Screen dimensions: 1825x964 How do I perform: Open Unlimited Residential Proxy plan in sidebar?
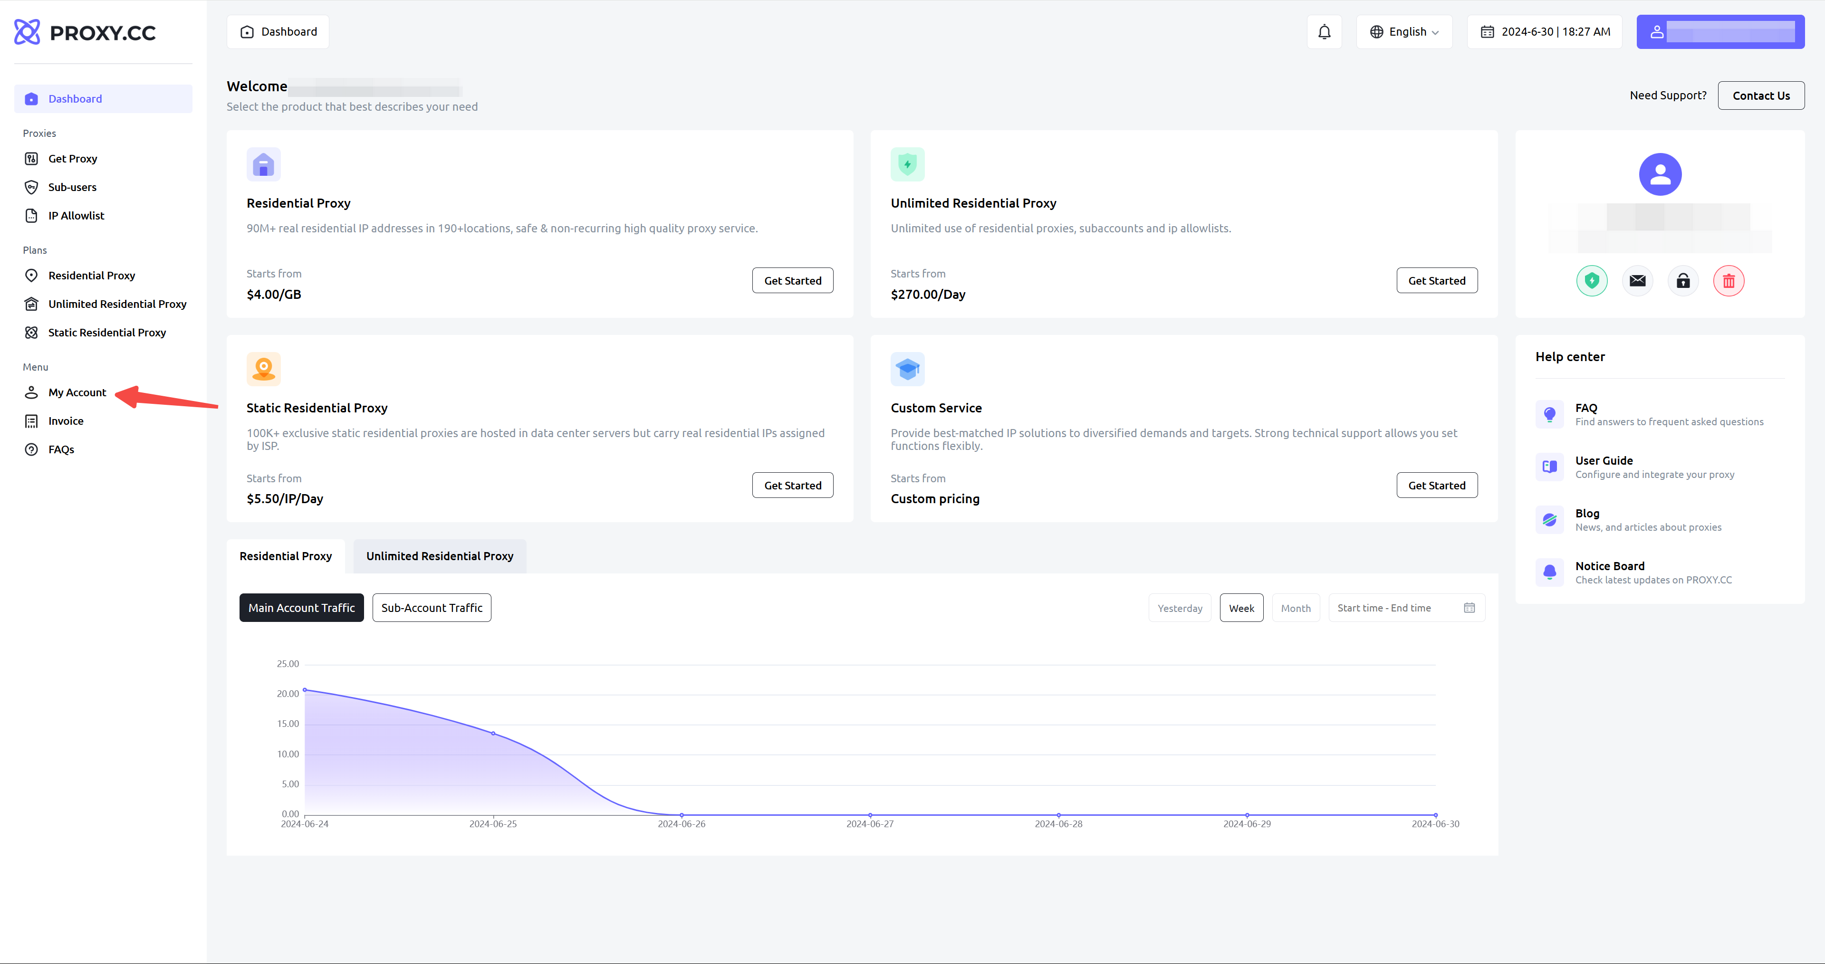[117, 304]
